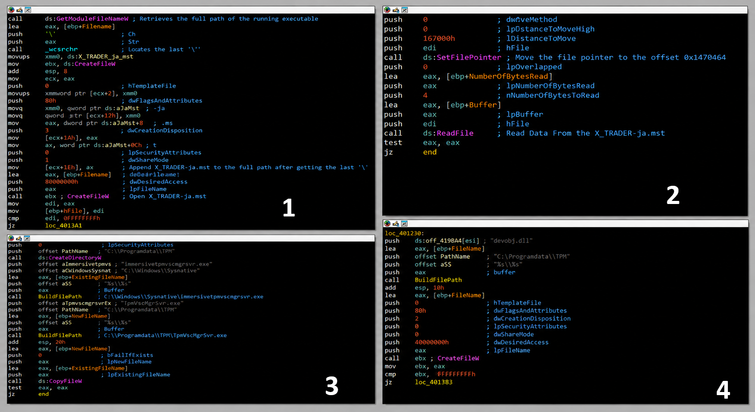Viewport: 755px width, 412px height.
Task: Click the group nodes icon above loc_401230
Action: tap(404, 224)
